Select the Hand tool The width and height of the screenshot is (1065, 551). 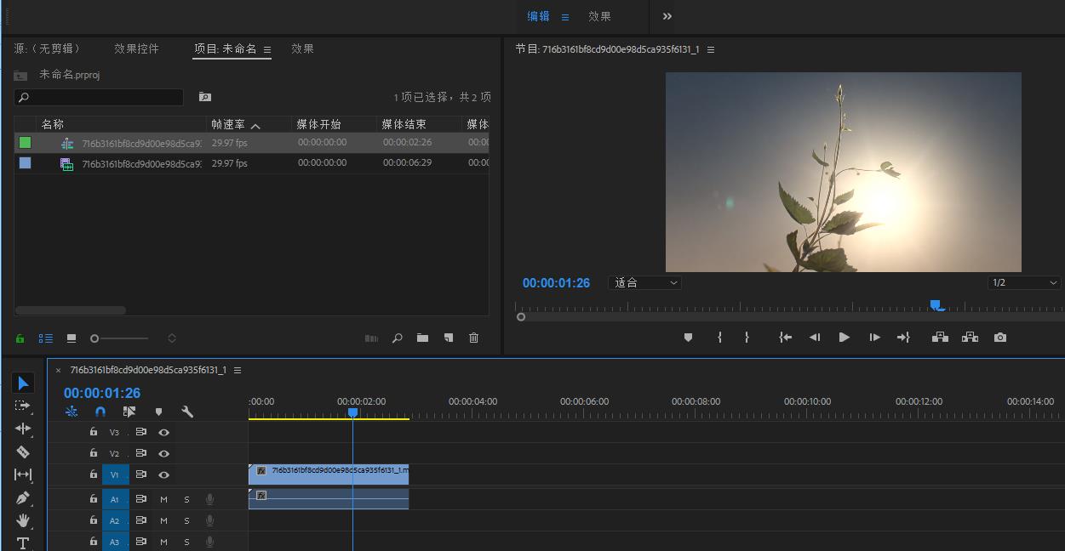[23, 520]
